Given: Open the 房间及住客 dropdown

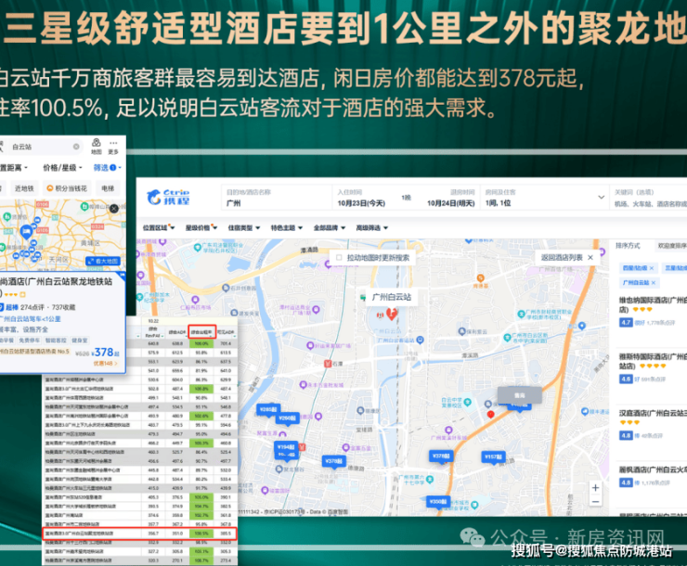Looking at the screenshot, I should point(545,198).
